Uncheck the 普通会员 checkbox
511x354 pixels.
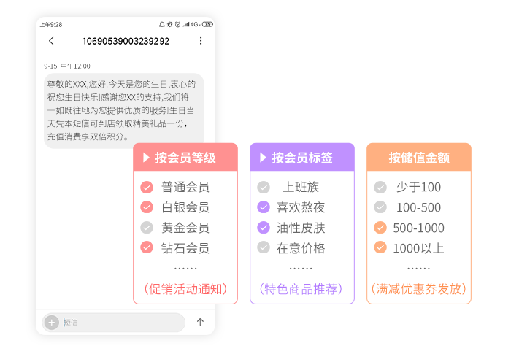click(x=147, y=187)
